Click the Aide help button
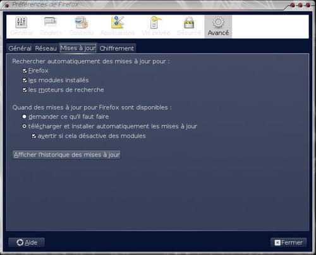The height and width of the screenshot is (255, 316). tap(27, 242)
